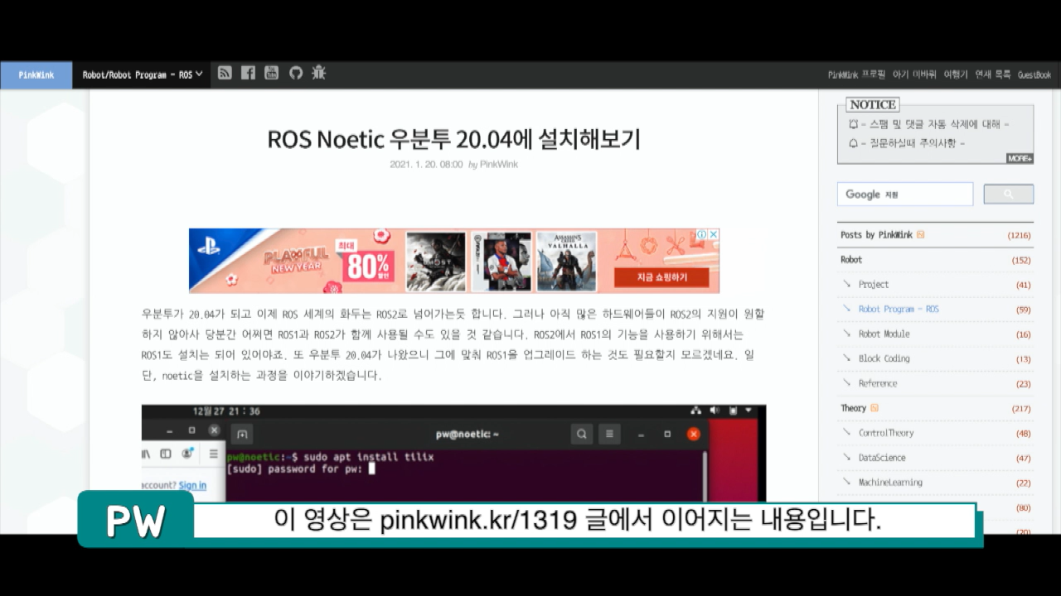Open the Posts by PinkWink category
This screenshot has height=596, width=1061.
click(x=876, y=235)
